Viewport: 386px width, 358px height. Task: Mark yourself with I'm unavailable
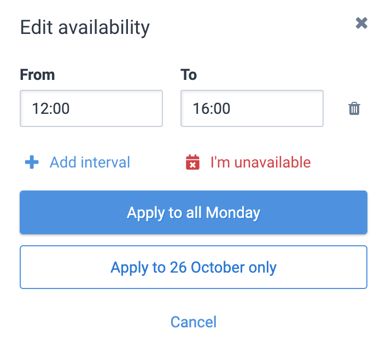tap(260, 163)
